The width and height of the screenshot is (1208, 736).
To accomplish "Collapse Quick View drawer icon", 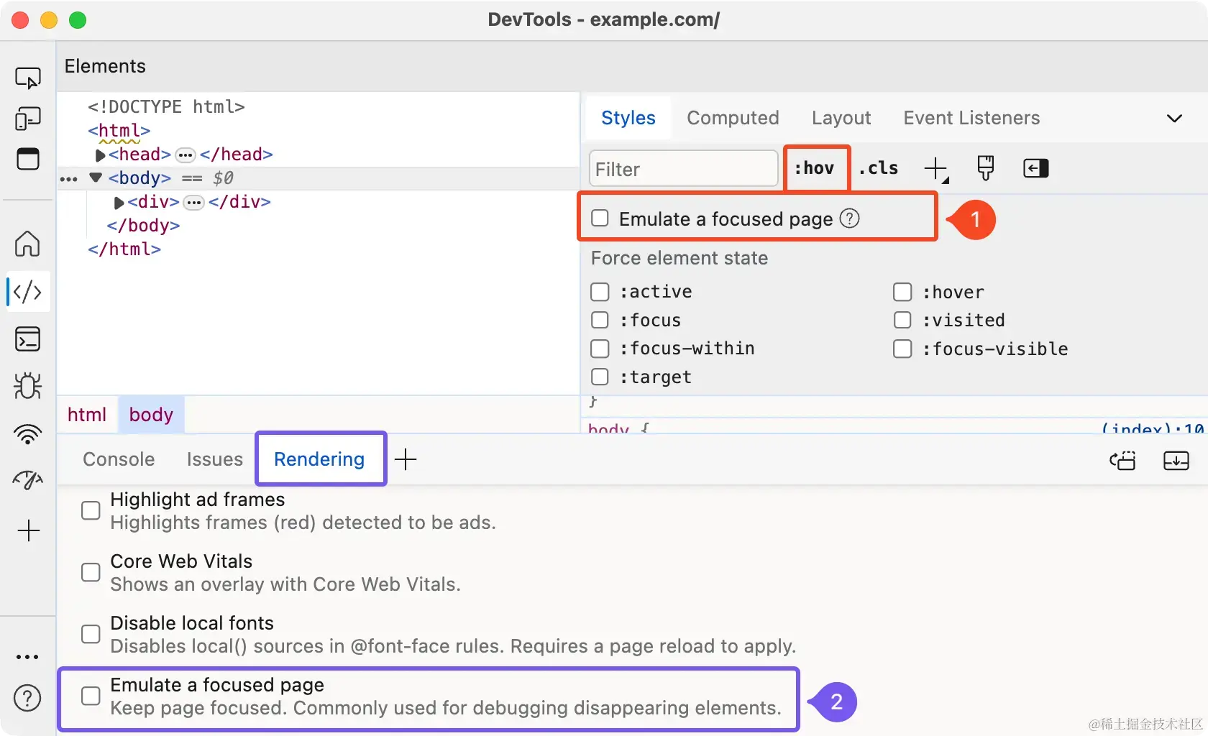I will coord(1176,461).
